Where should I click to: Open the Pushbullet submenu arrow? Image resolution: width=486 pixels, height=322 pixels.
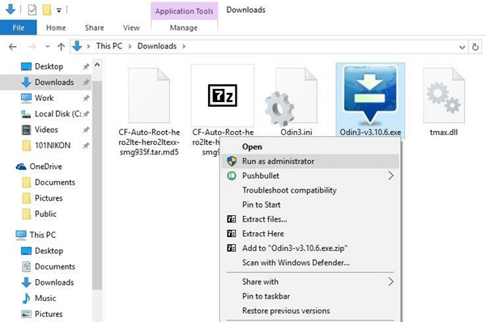coord(391,176)
